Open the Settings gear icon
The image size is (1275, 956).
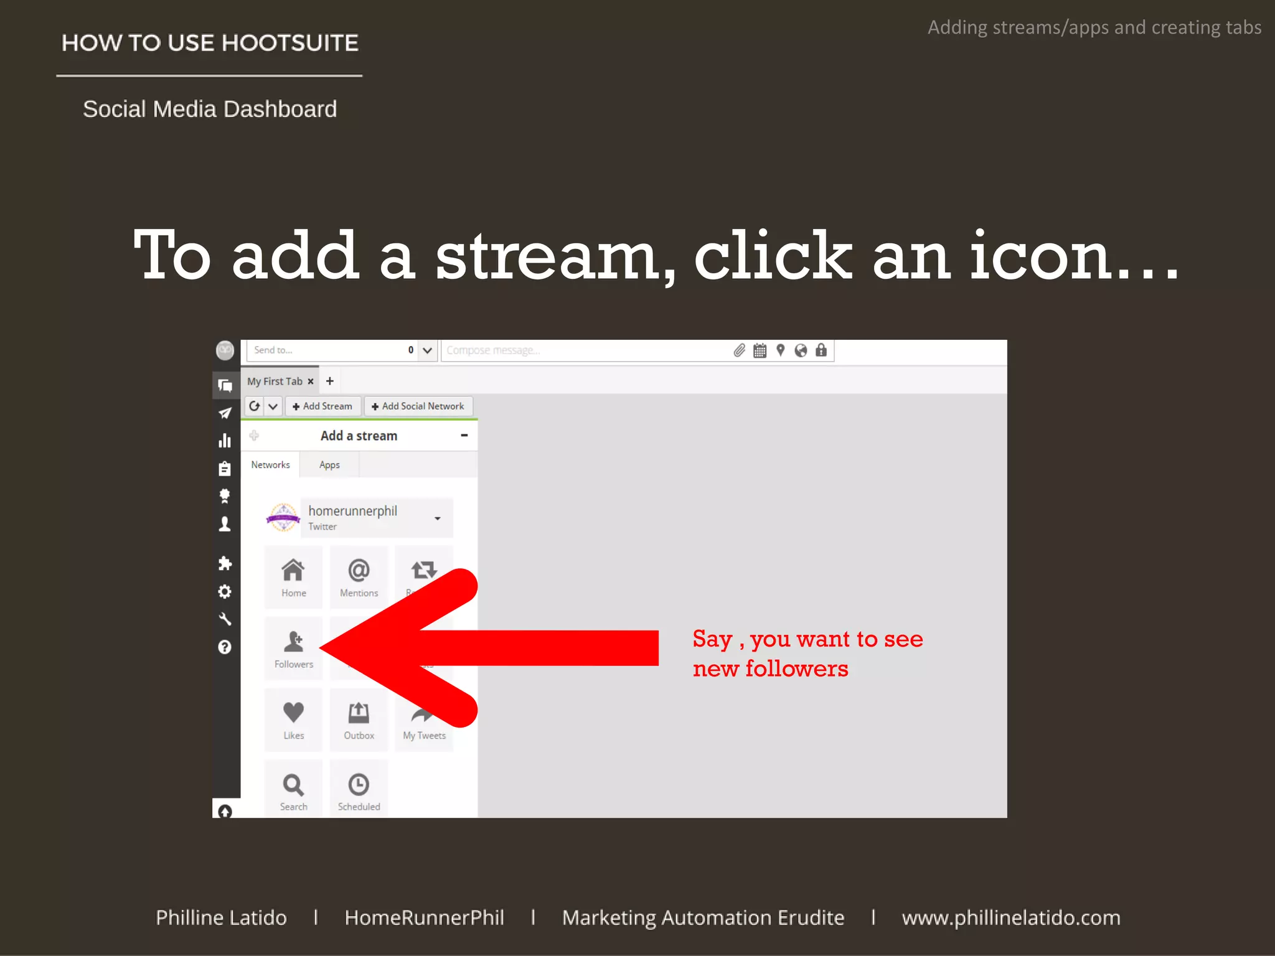pos(225,591)
